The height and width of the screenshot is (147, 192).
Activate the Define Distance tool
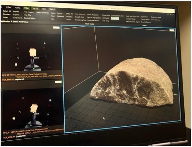pos(43,12)
